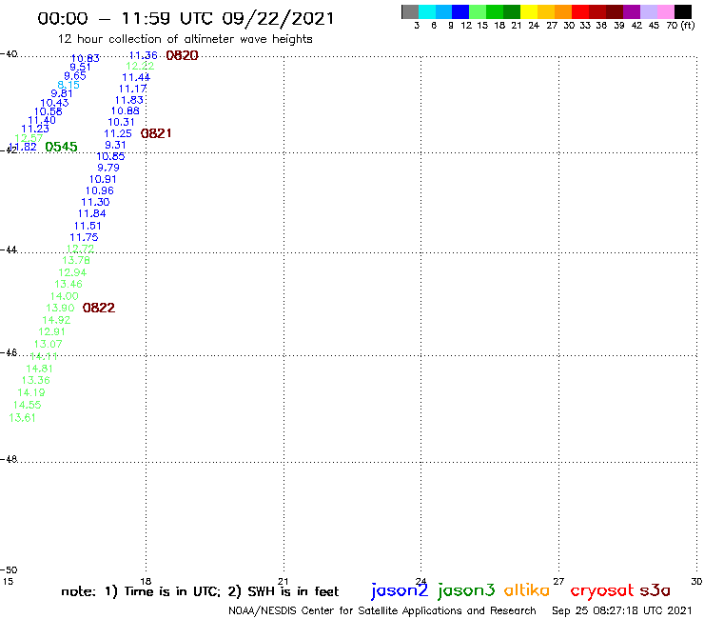Click the NOAA/NESDIS Center credit line

[x=382, y=611]
